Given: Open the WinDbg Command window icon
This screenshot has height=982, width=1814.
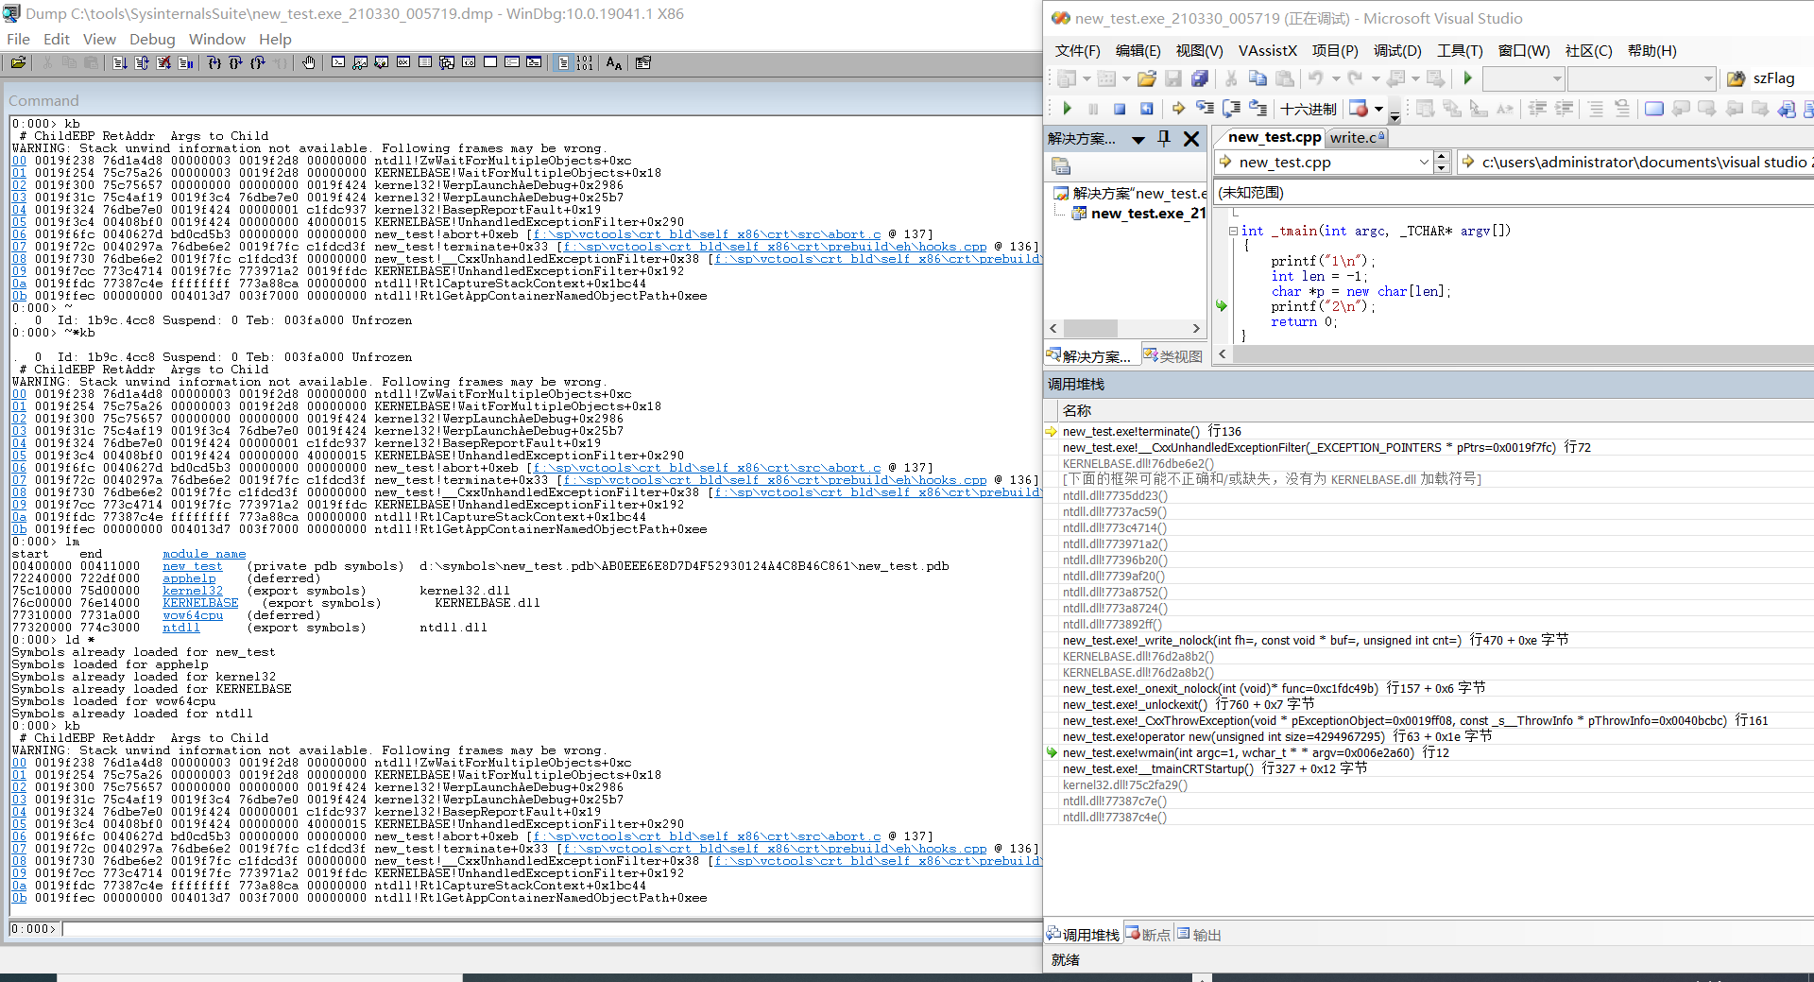Looking at the screenshot, I should (338, 63).
